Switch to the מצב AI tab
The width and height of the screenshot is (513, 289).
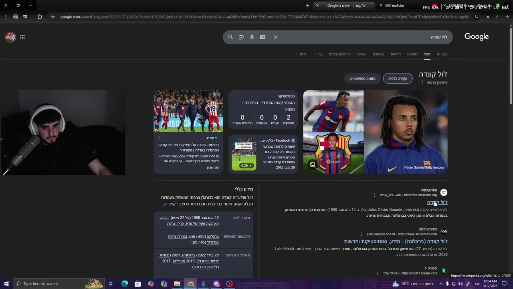pos(442,54)
